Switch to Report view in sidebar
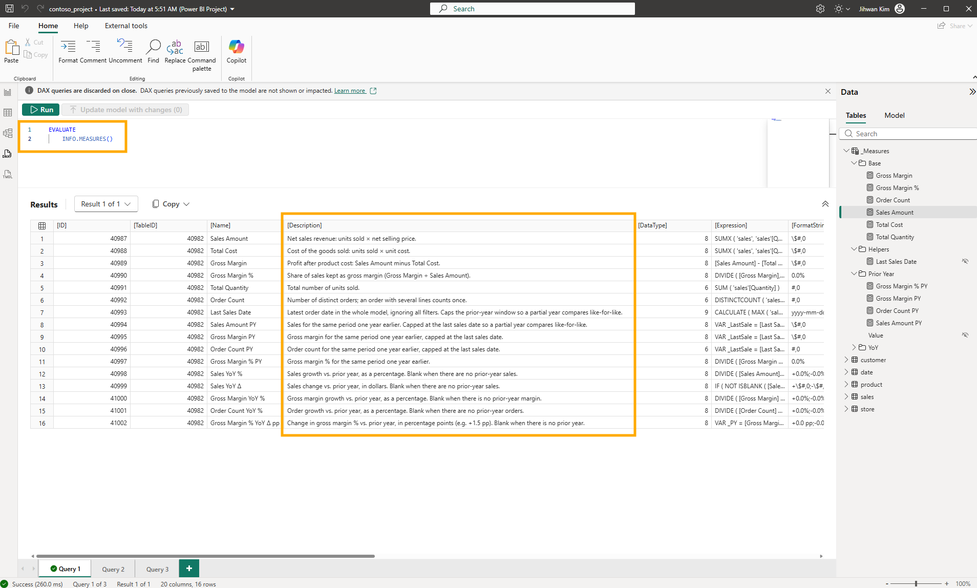977x588 pixels. pyautogui.click(x=8, y=92)
